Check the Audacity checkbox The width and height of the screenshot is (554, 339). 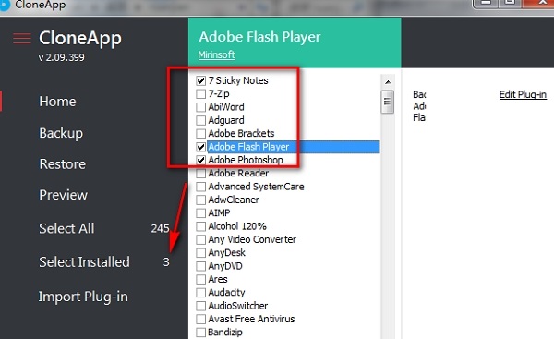(x=200, y=292)
